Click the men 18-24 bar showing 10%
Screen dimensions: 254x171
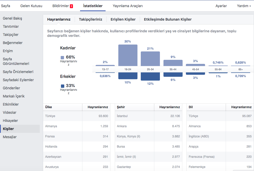pyautogui.click(x=128, y=76)
